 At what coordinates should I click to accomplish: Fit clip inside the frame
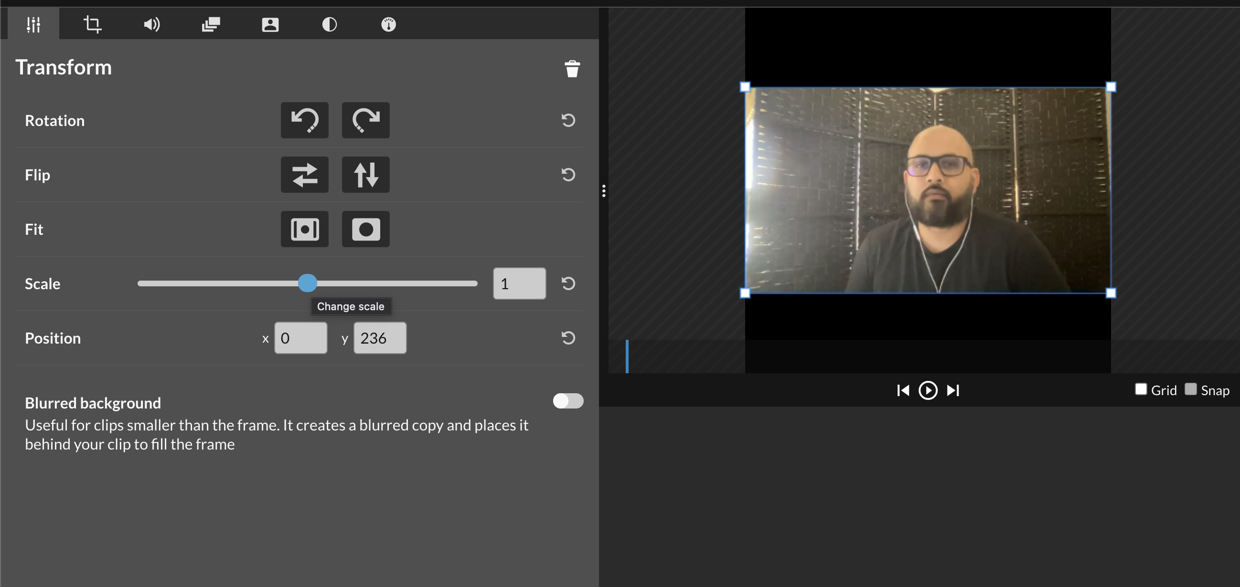305,229
